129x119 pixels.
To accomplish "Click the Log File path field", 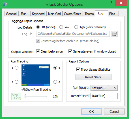I will tap(73, 34).
